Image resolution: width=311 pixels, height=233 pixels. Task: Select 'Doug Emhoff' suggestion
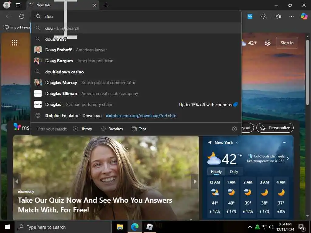click(x=136, y=50)
